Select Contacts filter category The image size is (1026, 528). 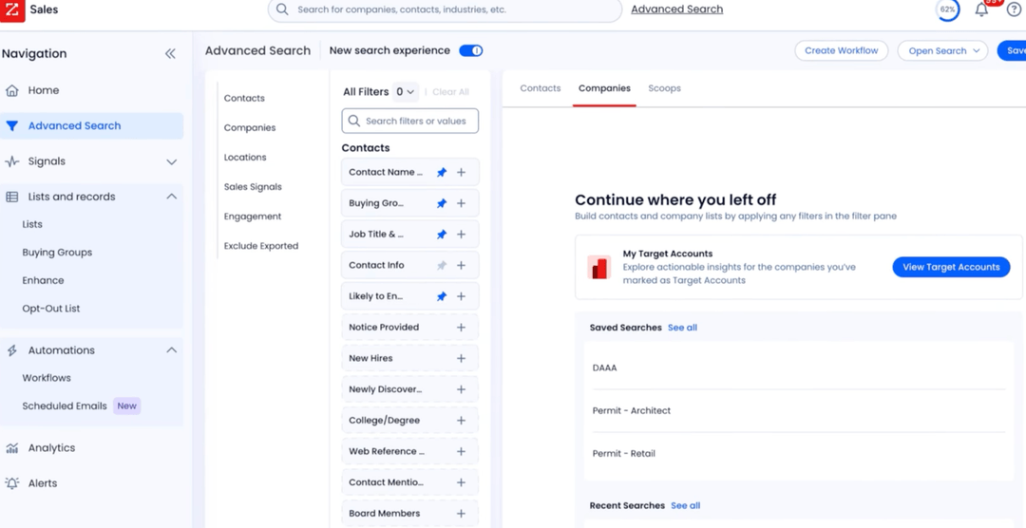[244, 98]
